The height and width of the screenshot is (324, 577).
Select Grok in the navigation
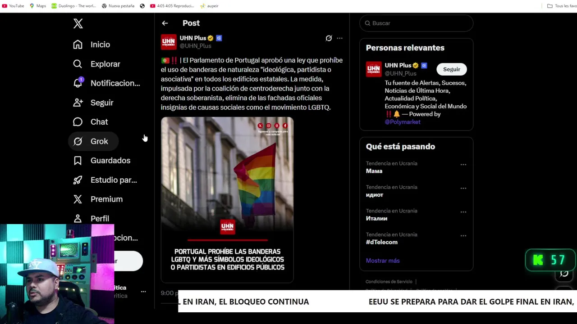[x=99, y=141]
